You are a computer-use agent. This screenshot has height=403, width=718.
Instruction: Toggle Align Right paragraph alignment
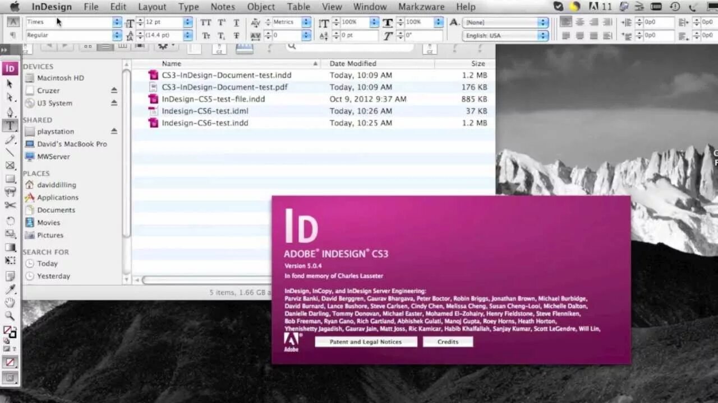point(593,22)
